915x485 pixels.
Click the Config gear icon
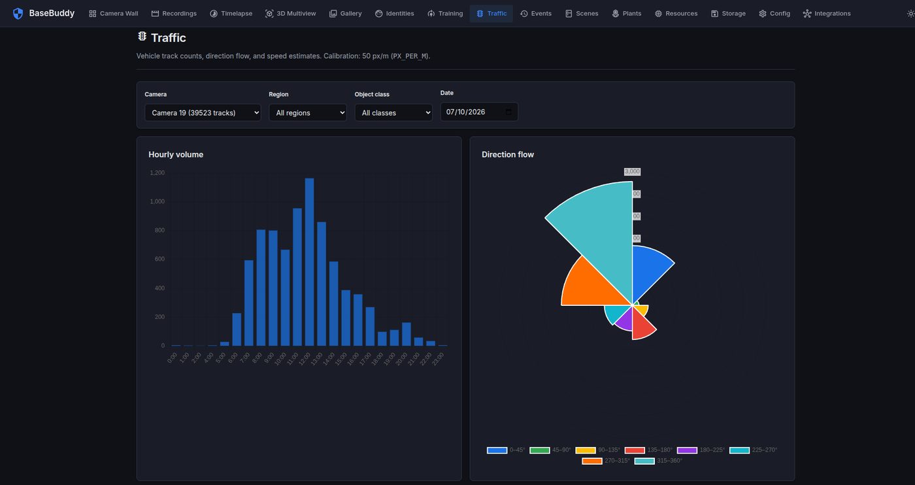[x=763, y=13]
